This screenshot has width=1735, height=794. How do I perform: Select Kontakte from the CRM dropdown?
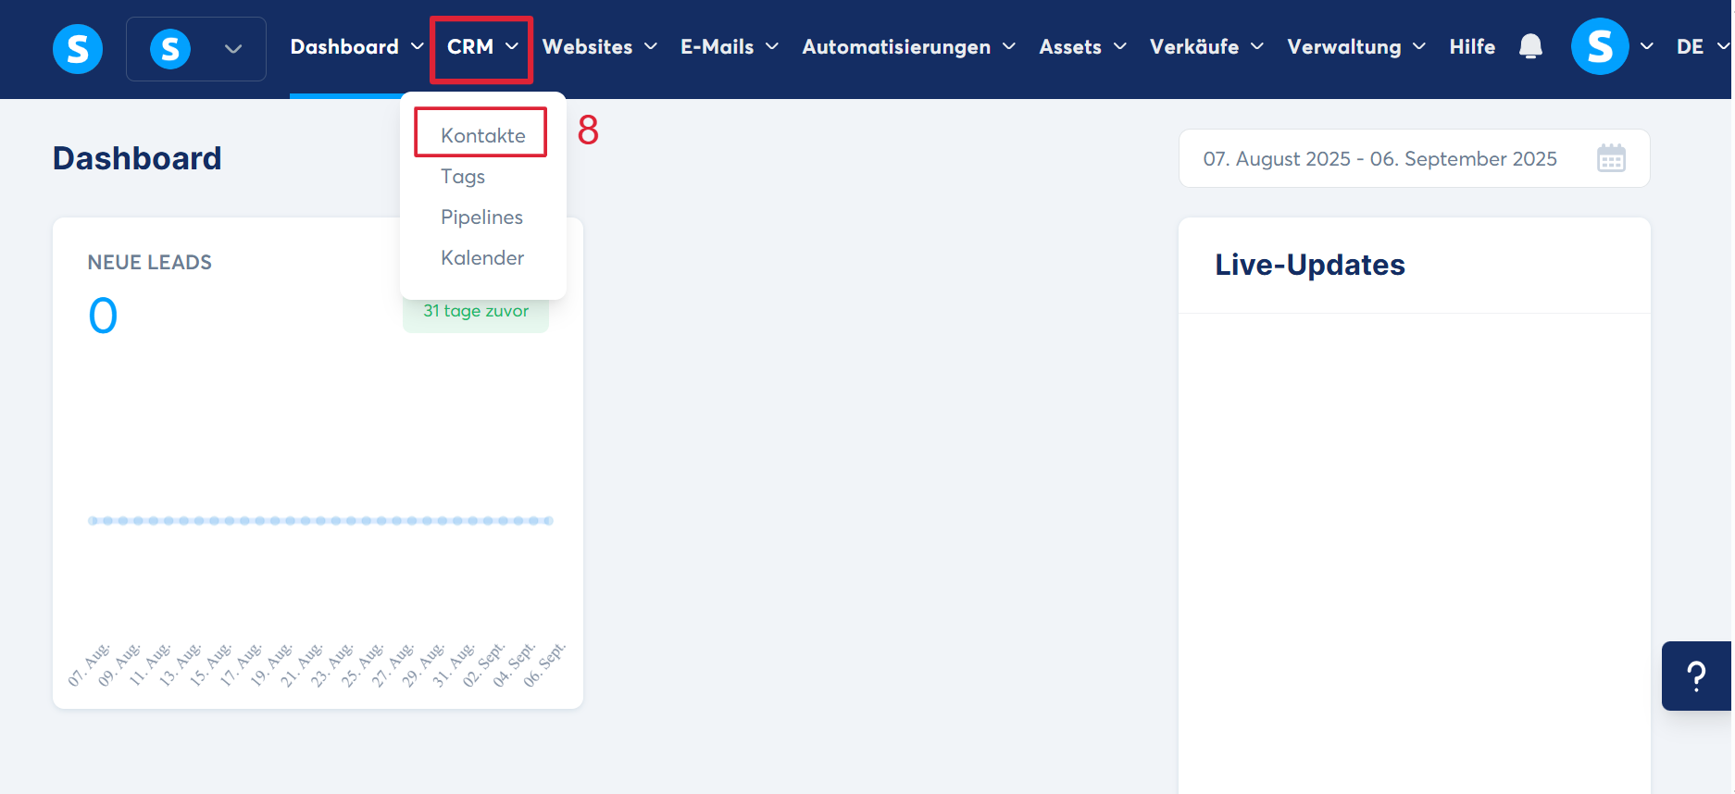tap(482, 135)
